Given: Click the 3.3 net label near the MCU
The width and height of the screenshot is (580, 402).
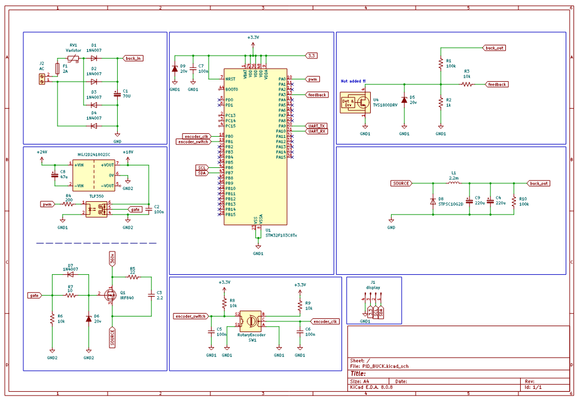Looking at the screenshot, I should point(311,56).
